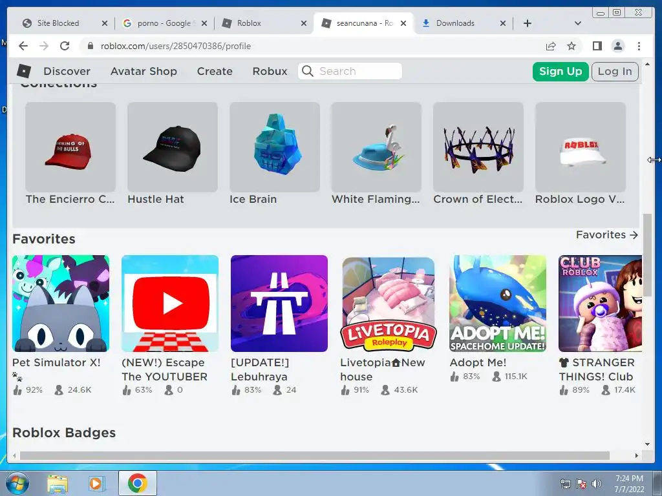Open the share page icon in address bar
Viewport: 662px width, 496px height.
(551, 46)
